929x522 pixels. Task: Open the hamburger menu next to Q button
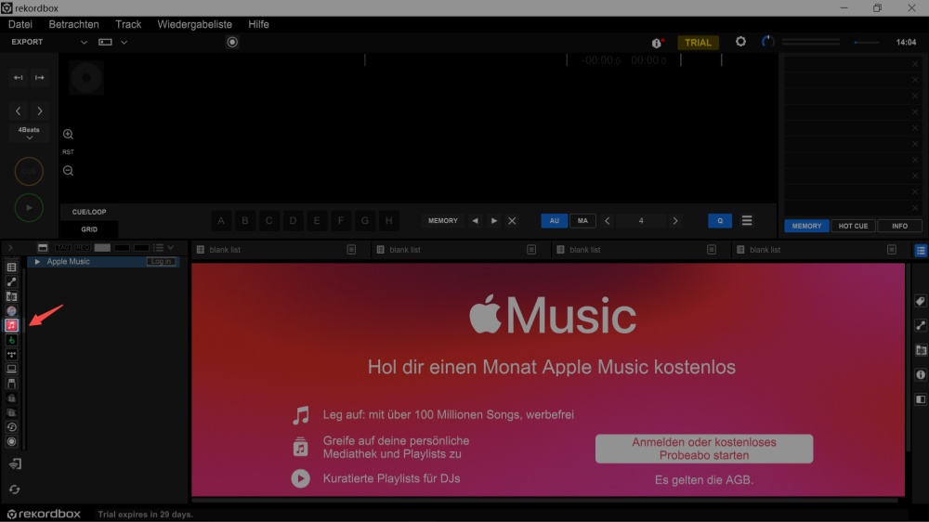coord(747,220)
